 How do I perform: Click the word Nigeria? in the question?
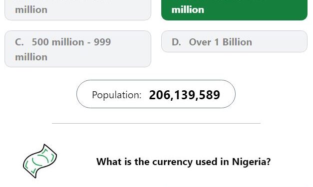click(x=251, y=162)
